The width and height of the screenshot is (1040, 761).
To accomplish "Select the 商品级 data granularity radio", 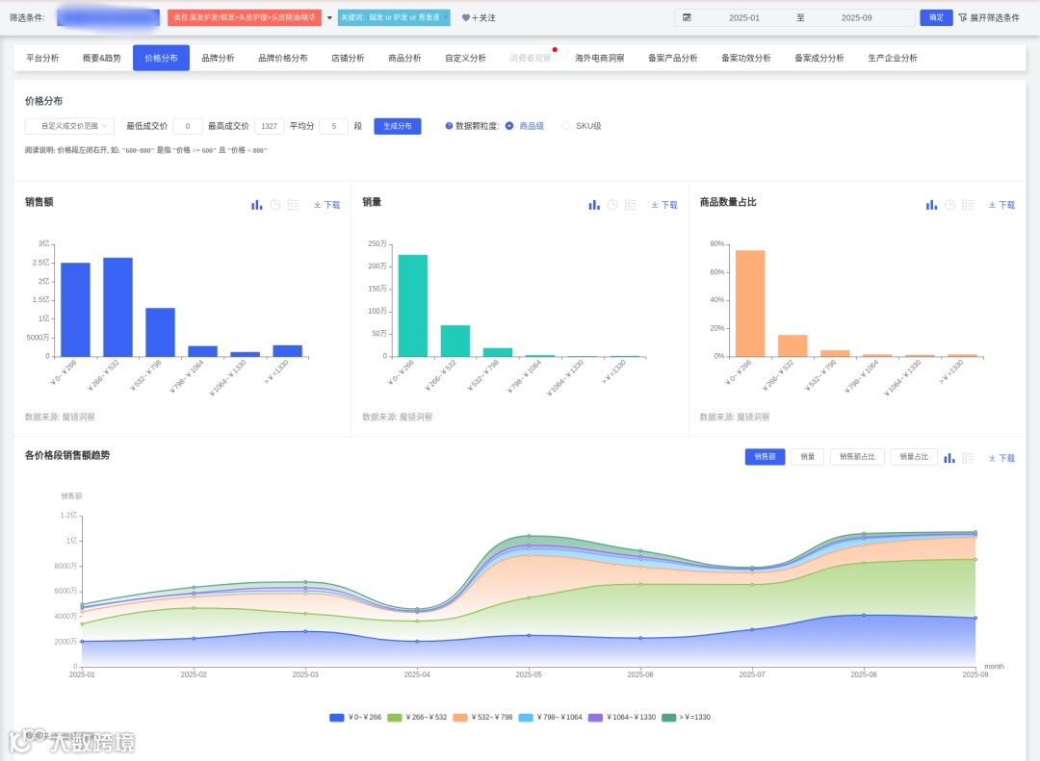I will point(509,126).
